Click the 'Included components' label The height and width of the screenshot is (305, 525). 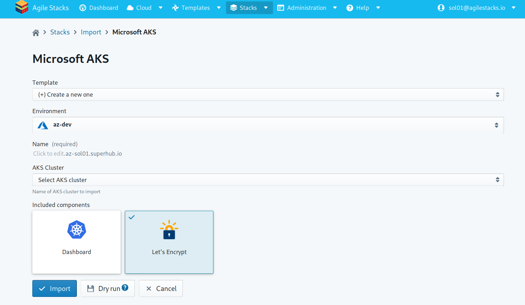(61, 205)
